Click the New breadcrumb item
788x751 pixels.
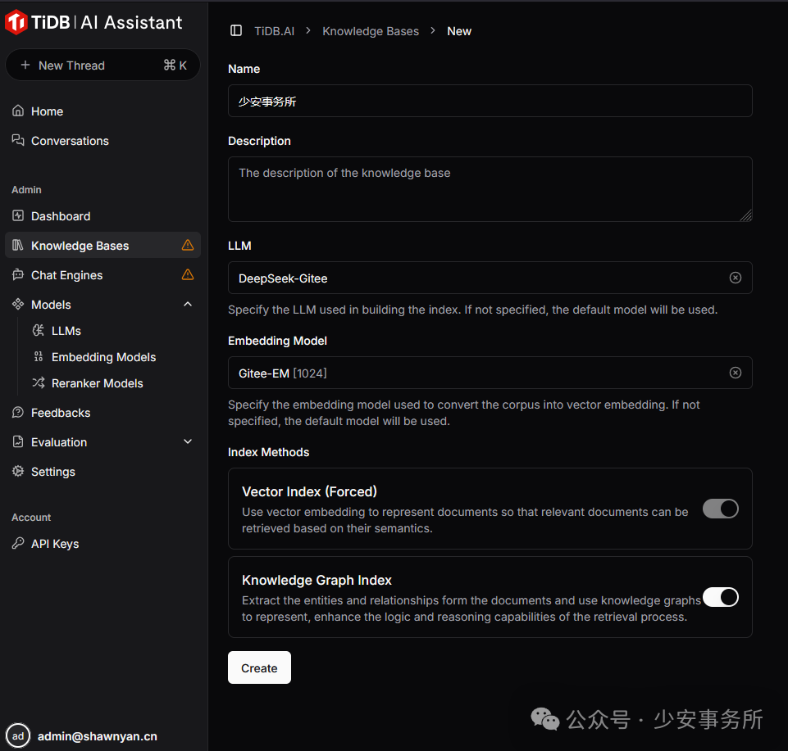[x=459, y=31]
